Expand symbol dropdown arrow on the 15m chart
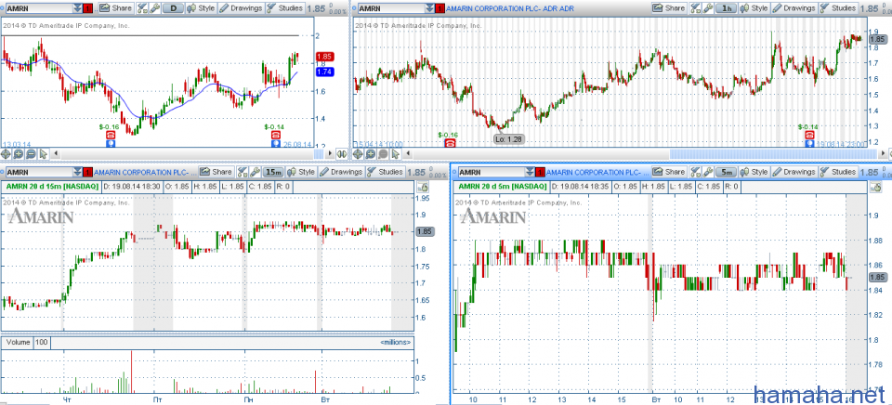 [x=77, y=173]
